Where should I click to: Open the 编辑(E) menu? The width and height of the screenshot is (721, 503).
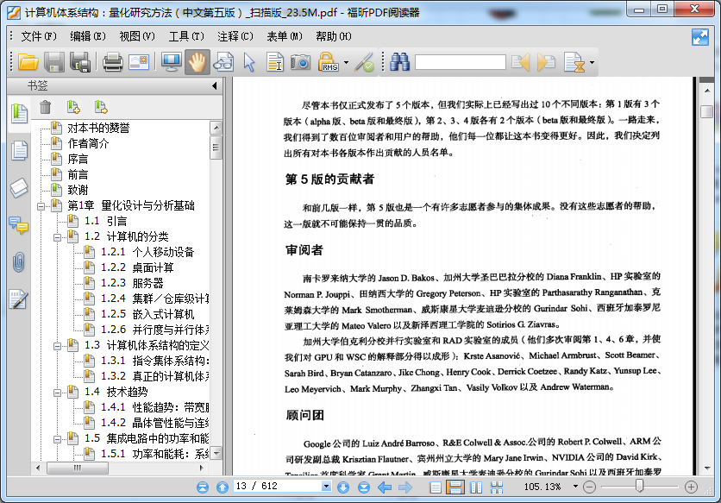(88, 36)
